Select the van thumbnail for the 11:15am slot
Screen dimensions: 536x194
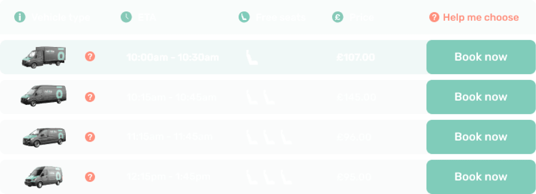[43, 137]
